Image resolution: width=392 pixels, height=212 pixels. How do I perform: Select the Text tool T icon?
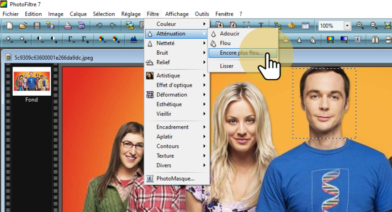coord(261,25)
